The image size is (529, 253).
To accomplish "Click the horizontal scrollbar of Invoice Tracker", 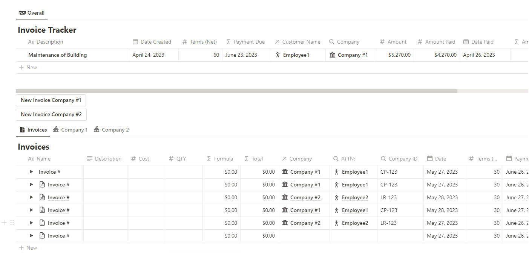I will point(236,91).
